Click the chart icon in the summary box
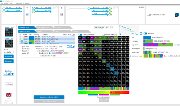 pyautogui.click(x=73, y=46)
